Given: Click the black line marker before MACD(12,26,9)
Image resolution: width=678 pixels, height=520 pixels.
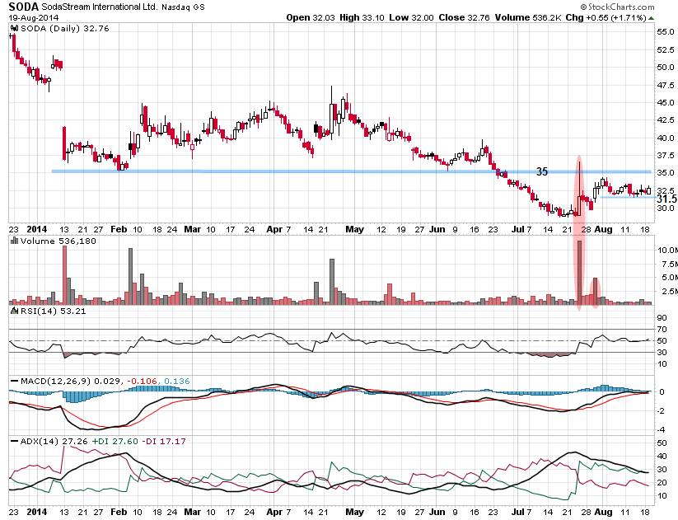Looking at the screenshot, I should tap(15, 381).
